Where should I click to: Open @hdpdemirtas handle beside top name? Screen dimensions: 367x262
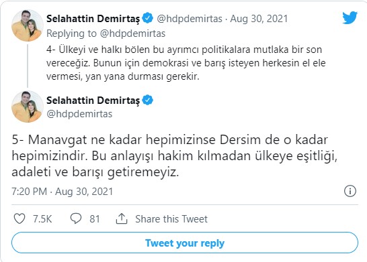[190, 19]
